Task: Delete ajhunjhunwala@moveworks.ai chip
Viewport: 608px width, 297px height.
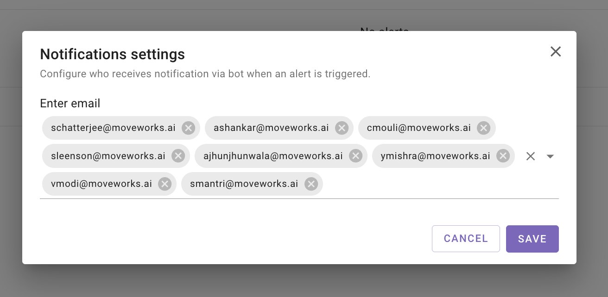Action: pos(355,156)
